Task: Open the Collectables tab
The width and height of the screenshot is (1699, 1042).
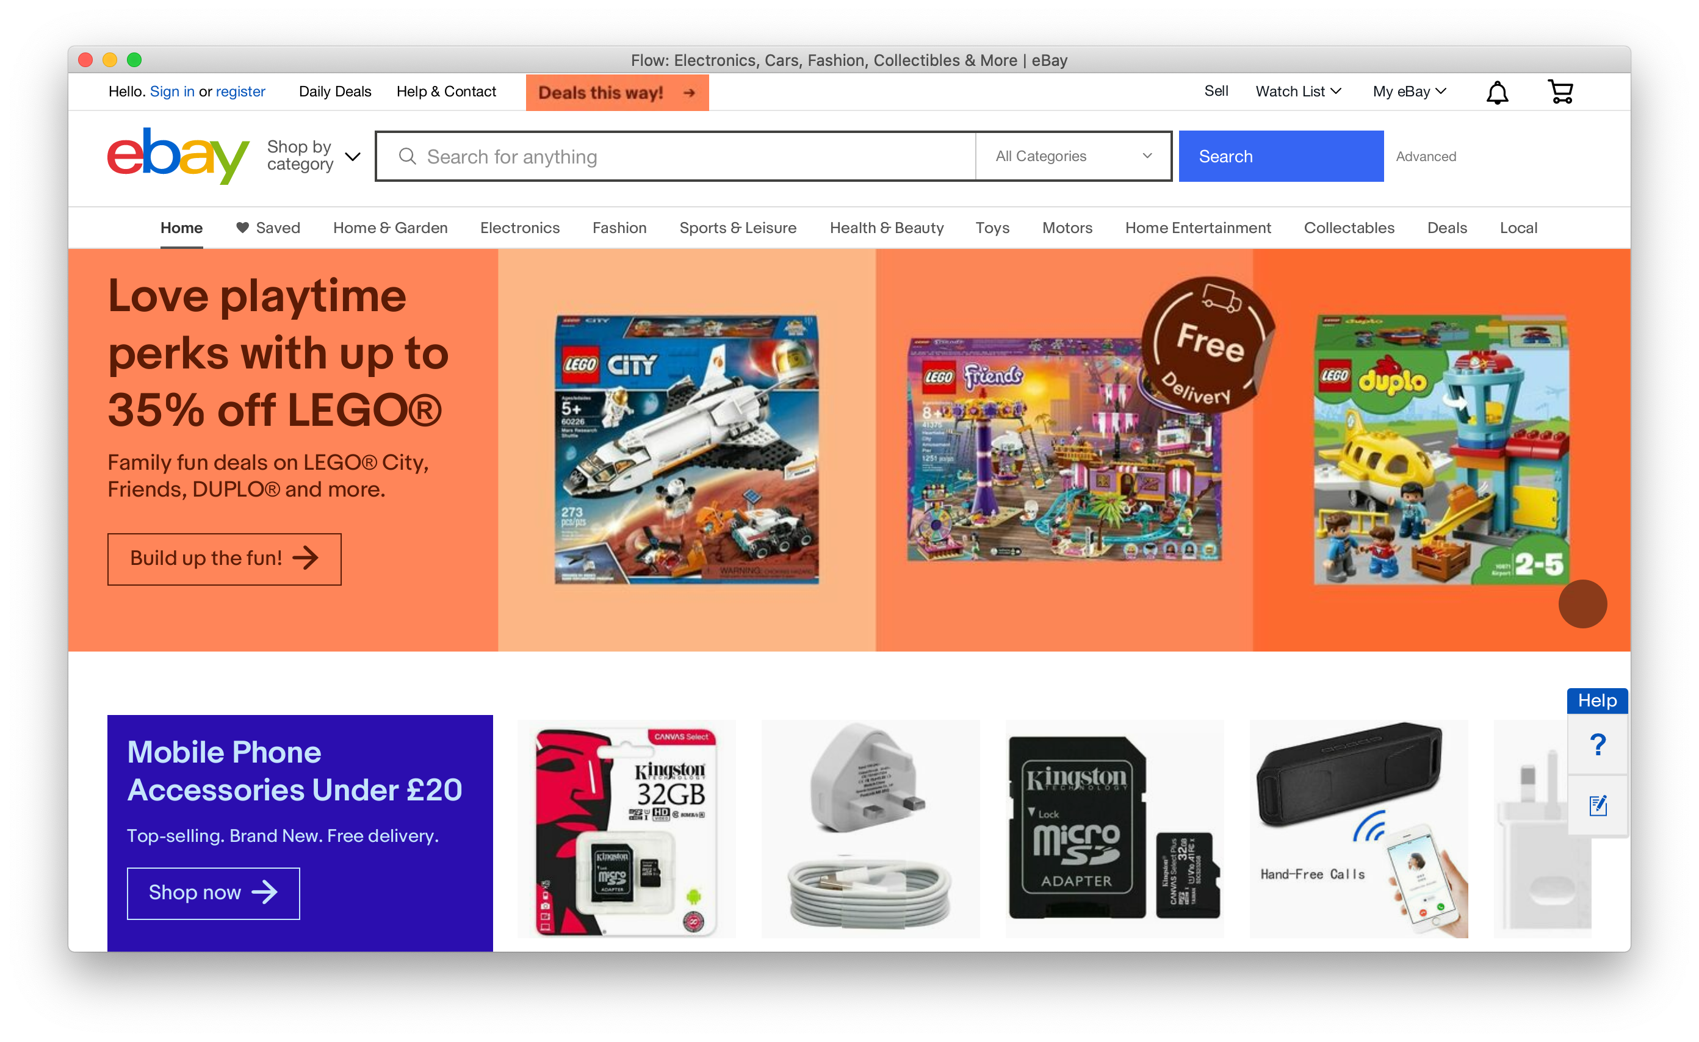Action: click(1349, 228)
